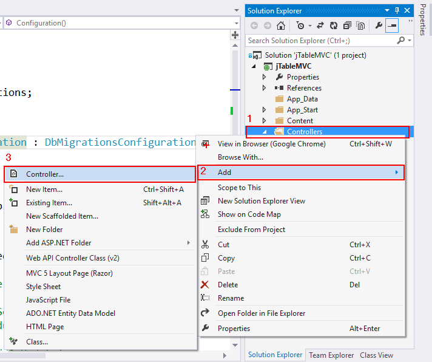Choose New Solution Explorer View
This screenshot has height=362, width=432.
coord(301,201)
